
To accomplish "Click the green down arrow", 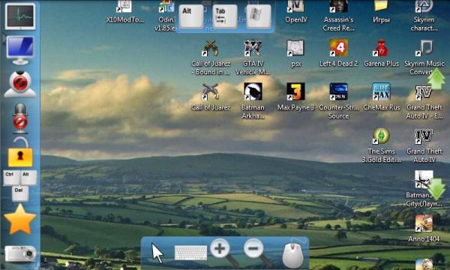I will [436, 188].
